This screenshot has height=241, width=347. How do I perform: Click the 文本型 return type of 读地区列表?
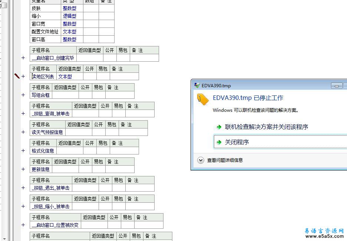click(x=65, y=77)
